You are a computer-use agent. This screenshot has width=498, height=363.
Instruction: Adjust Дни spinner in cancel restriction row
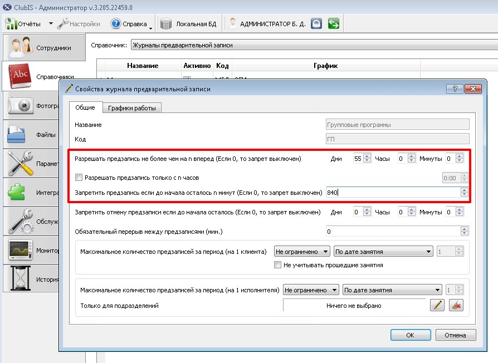pyautogui.click(x=367, y=212)
